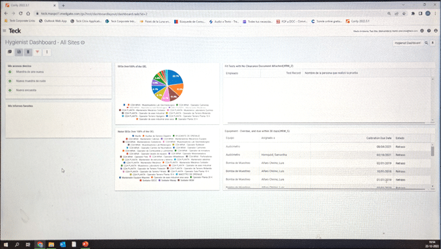Sort by the Test Record column header
The width and height of the screenshot is (441, 249).
[293, 73]
